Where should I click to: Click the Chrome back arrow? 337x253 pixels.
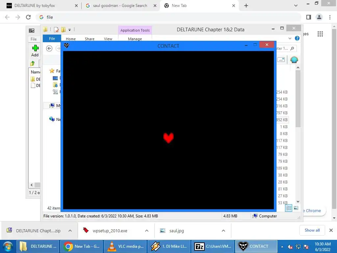tap(7, 17)
